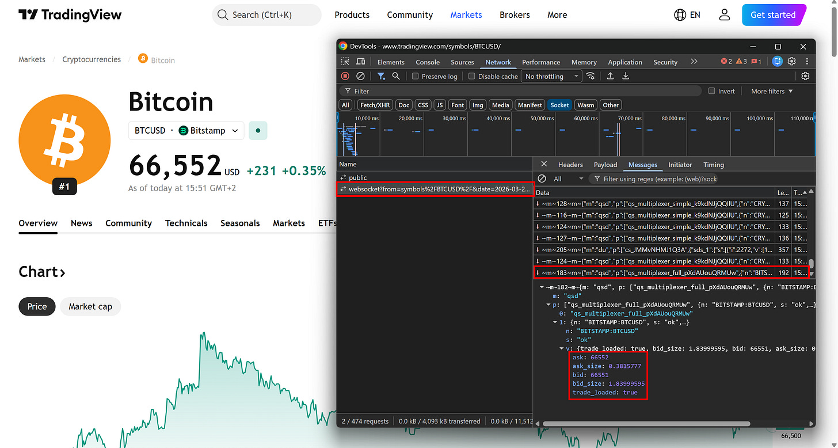Close the request details pane with X
Screen dimensions: 838x448
544,164
